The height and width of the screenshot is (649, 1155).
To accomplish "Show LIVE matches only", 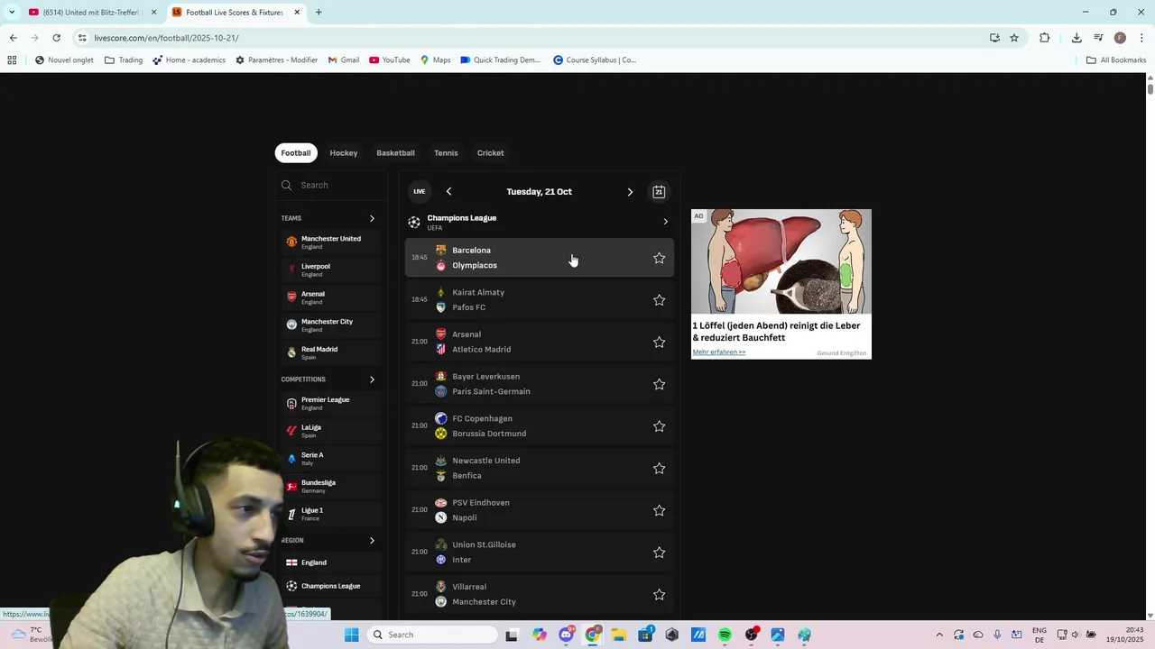I will tap(419, 191).
